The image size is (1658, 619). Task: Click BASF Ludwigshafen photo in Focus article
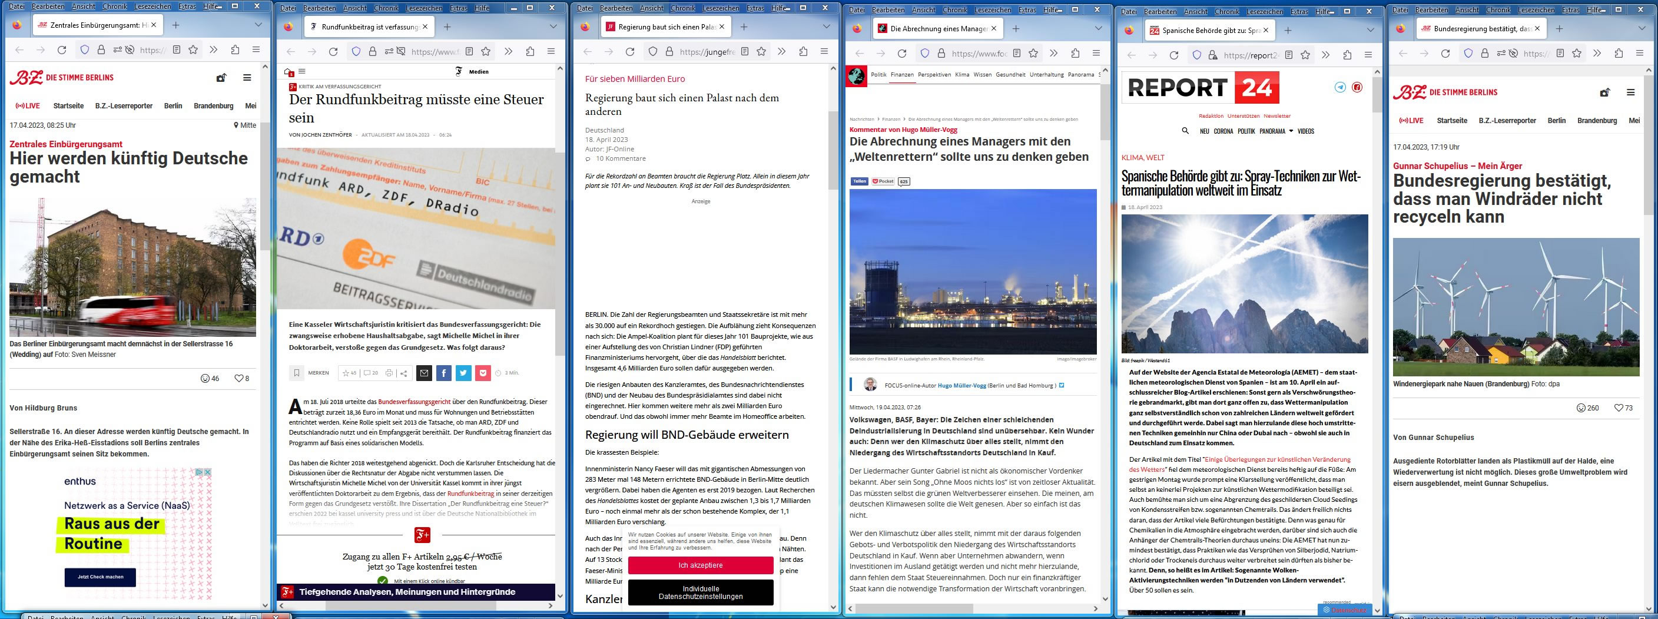pos(973,271)
